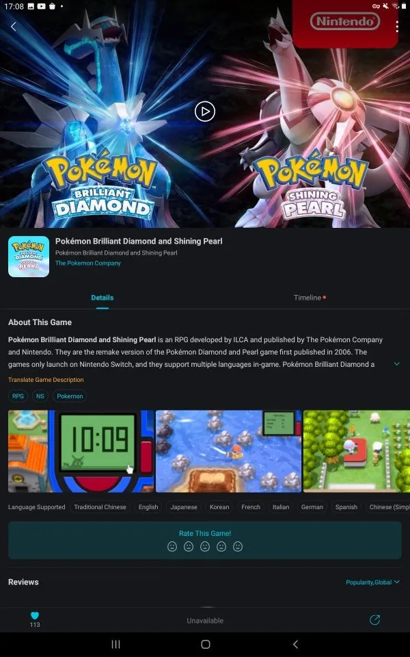The width and height of the screenshot is (410, 657).
Task: Share the game via the share icon
Action: tap(375, 620)
